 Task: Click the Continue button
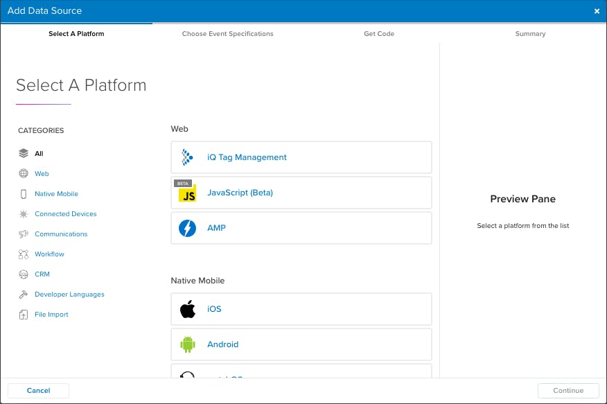[568, 390]
